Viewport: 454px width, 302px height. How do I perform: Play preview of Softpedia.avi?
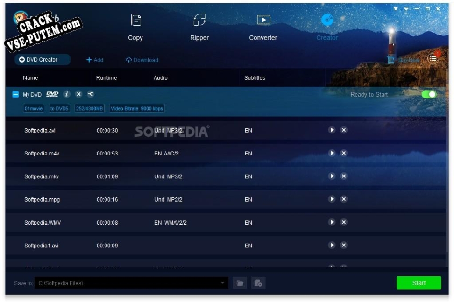(x=332, y=130)
